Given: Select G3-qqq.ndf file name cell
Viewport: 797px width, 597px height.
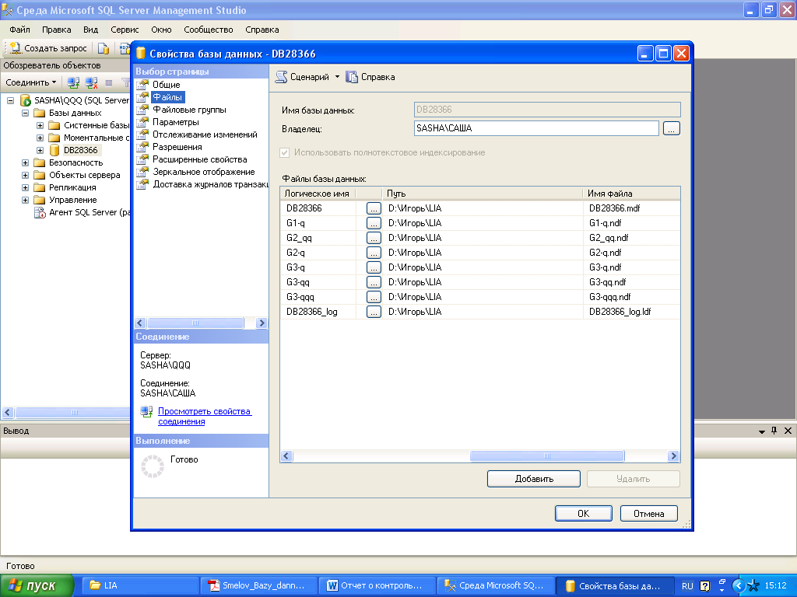Looking at the screenshot, I should [x=630, y=297].
